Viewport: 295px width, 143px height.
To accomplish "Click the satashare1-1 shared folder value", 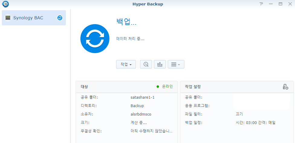I will pyautogui.click(x=142, y=97).
